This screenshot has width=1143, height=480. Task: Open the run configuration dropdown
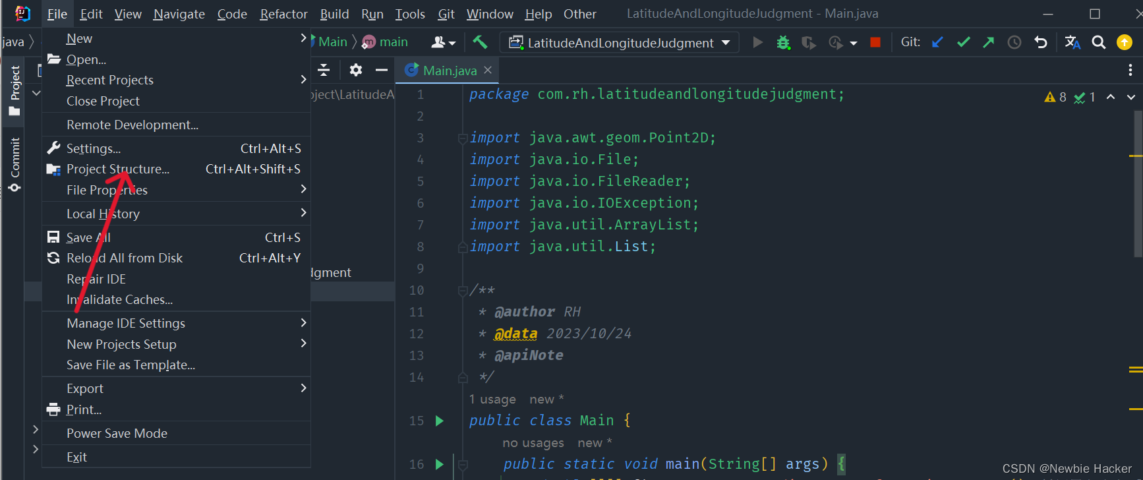coord(620,43)
